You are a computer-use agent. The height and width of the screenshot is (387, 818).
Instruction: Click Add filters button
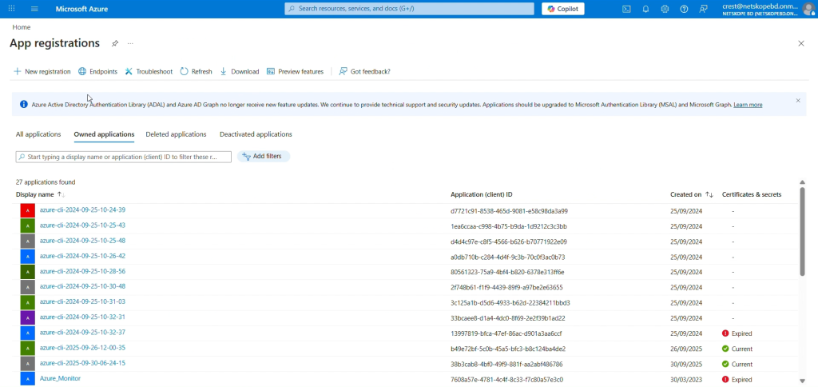264,156
